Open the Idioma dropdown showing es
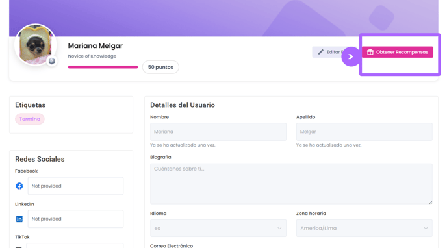The height and width of the screenshot is (248, 447). [218, 228]
